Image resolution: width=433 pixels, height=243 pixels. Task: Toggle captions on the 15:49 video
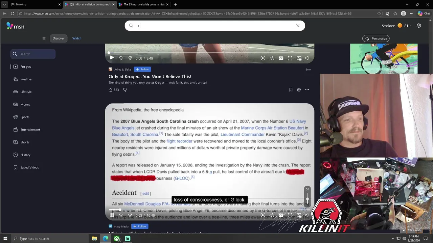click(281, 215)
